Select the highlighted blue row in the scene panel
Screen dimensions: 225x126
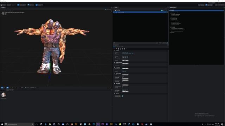coord(141,12)
